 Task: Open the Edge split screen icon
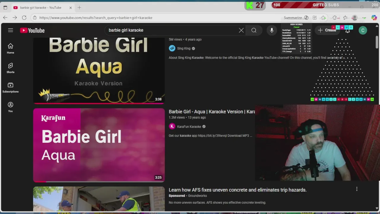pyautogui.click(x=315, y=18)
